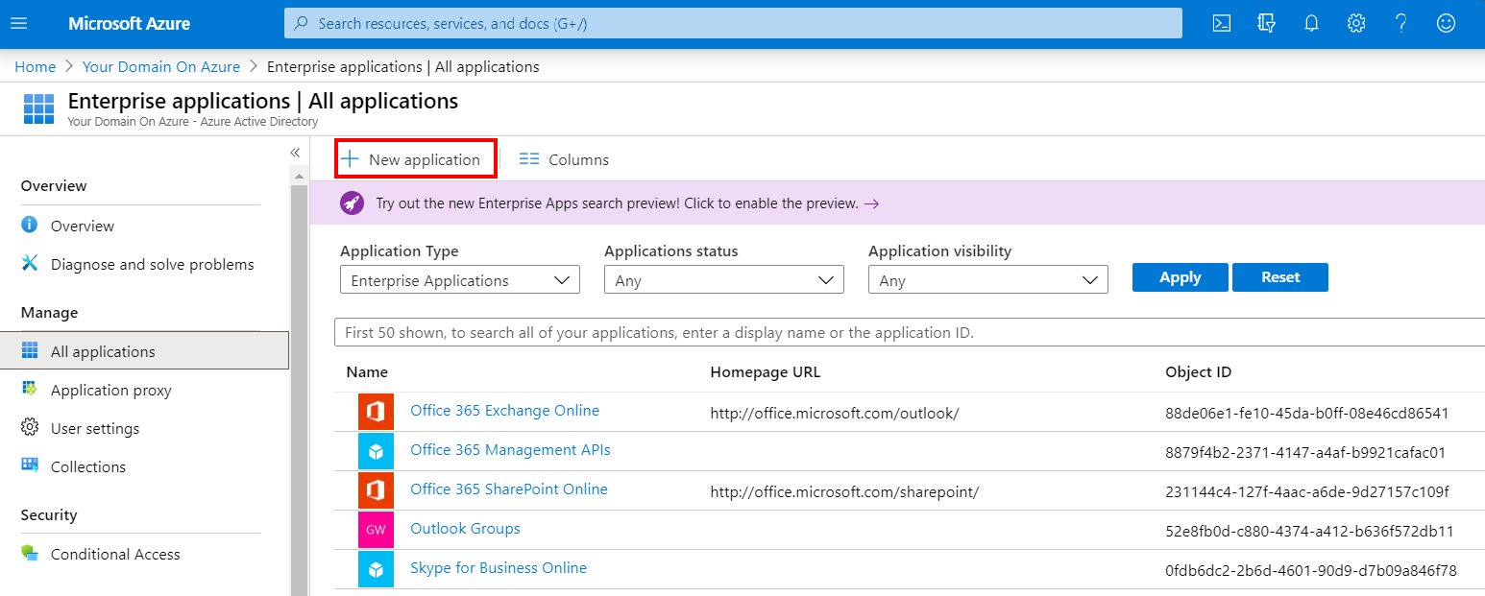The height and width of the screenshot is (596, 1485).
Task: Open the Applications status dropdown
Action: point(723,279)
